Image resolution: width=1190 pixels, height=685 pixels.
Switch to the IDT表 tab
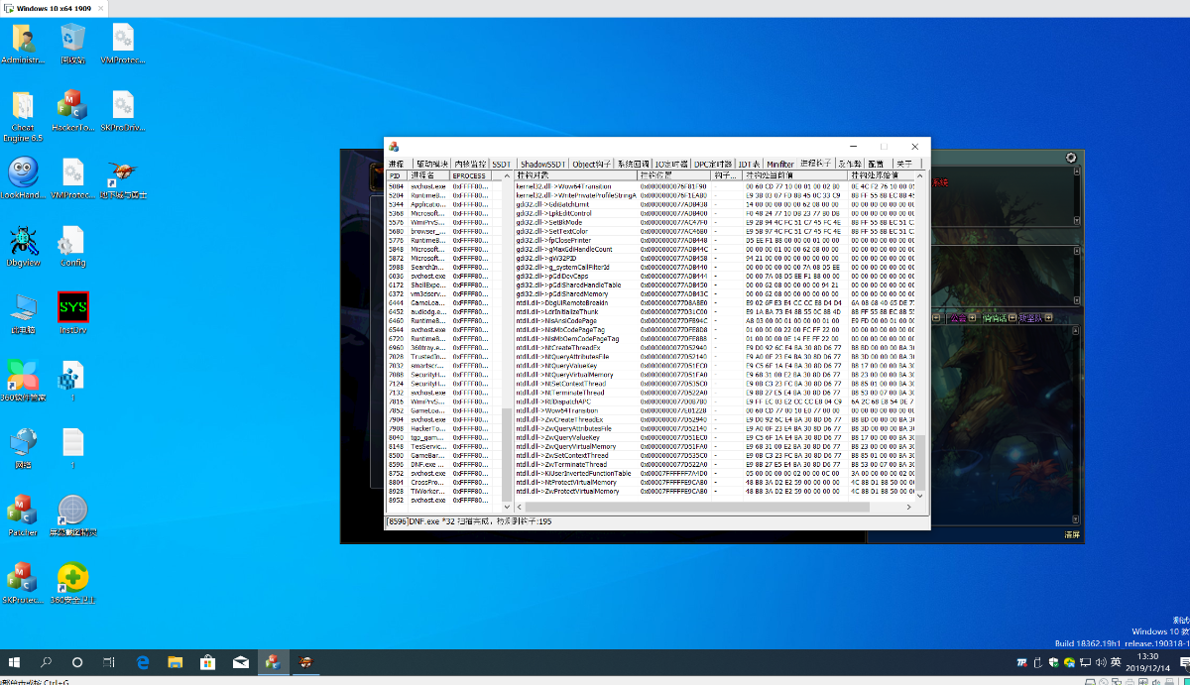(x=749, y=164)
